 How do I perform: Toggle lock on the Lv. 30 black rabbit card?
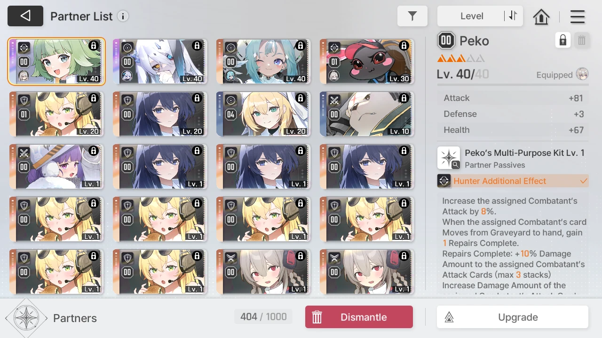(x=404, y=46)
